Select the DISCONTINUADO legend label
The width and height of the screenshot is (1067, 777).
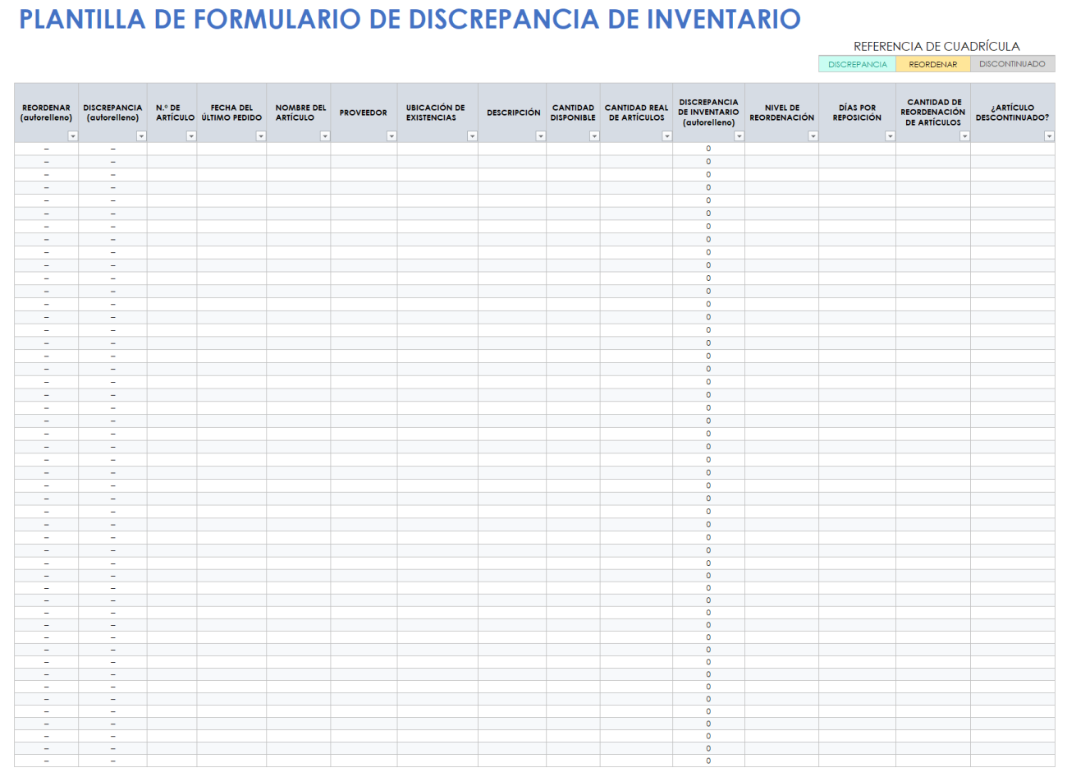coord(1011,62)
